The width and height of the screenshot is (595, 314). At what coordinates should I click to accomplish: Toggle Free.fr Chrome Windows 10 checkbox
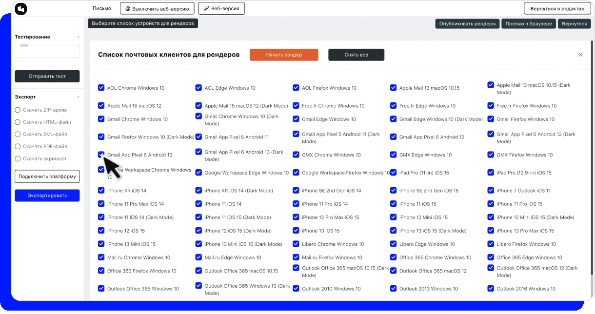click(296, 105)
